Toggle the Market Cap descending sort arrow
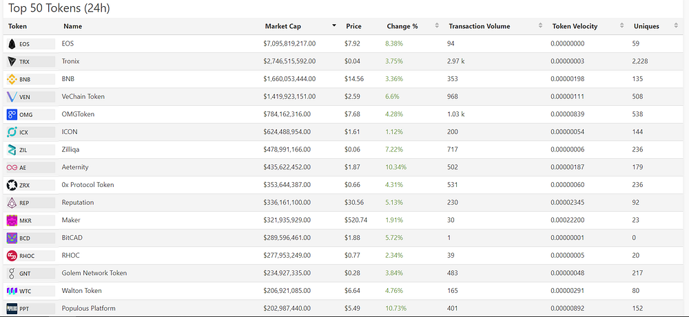The width and height of the screenshot is (689, 317). pyautogui.click(x=334, y=26)
